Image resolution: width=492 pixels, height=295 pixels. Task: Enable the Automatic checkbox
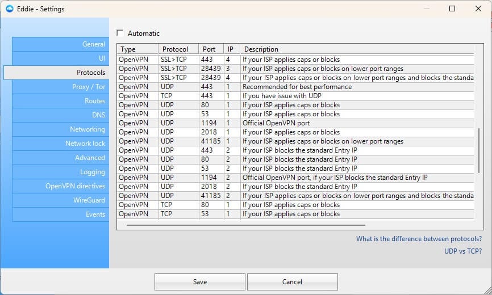[120, 33]
